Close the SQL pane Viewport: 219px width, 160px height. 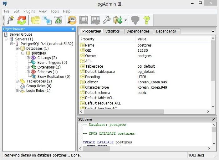[214, 119]
